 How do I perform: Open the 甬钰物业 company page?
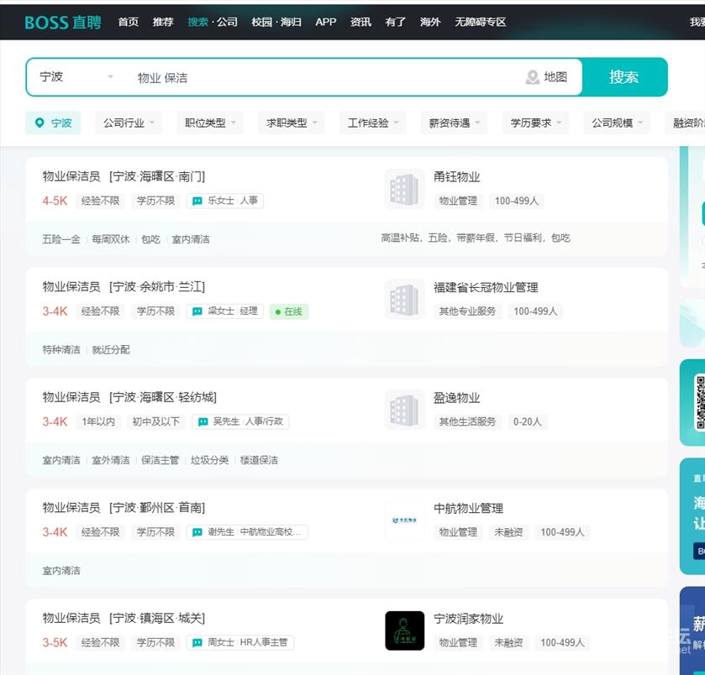[457, 177]
